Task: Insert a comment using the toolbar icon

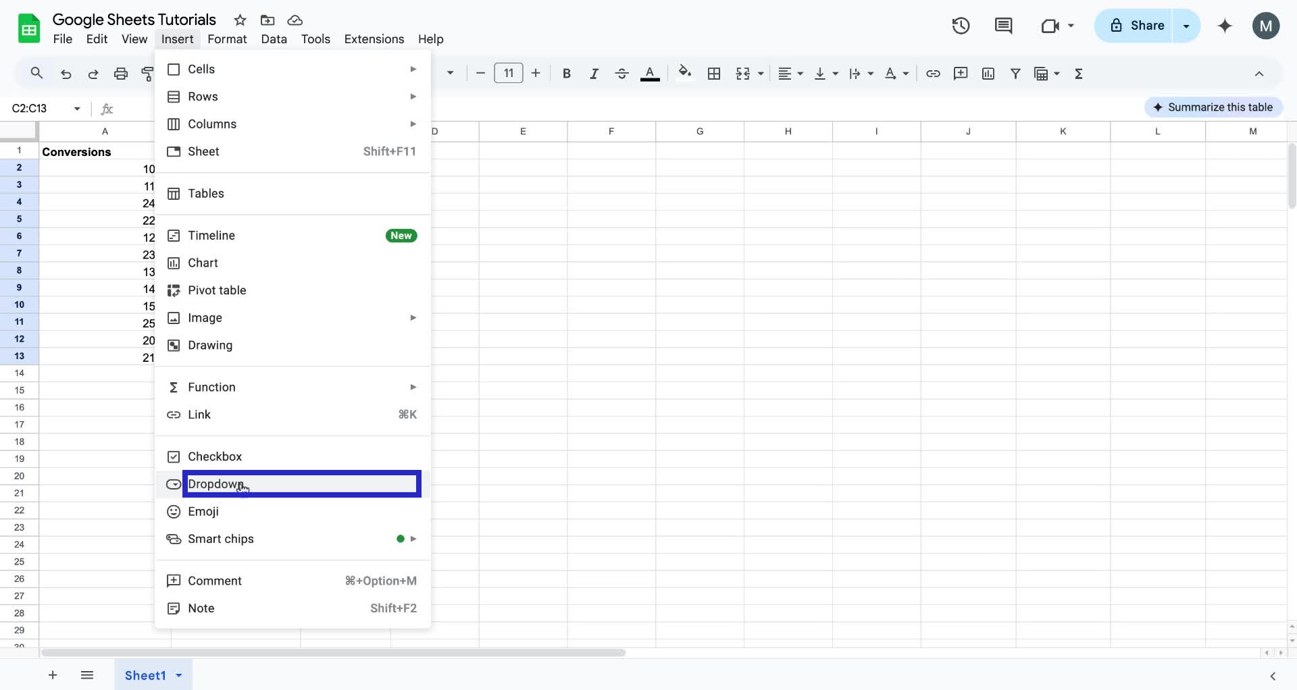Action: 961,74
